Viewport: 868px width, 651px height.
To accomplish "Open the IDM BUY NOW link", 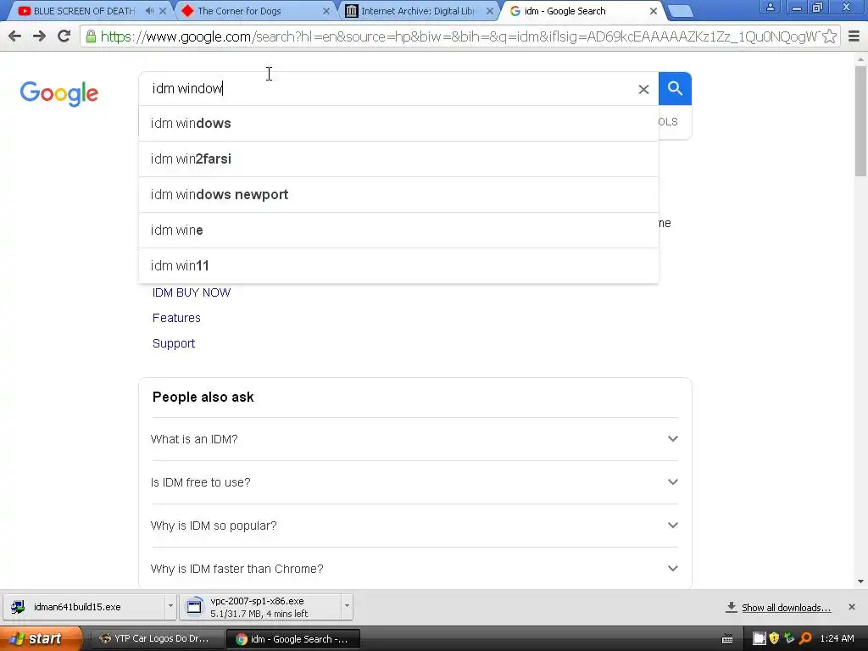I will pos(192,292).
